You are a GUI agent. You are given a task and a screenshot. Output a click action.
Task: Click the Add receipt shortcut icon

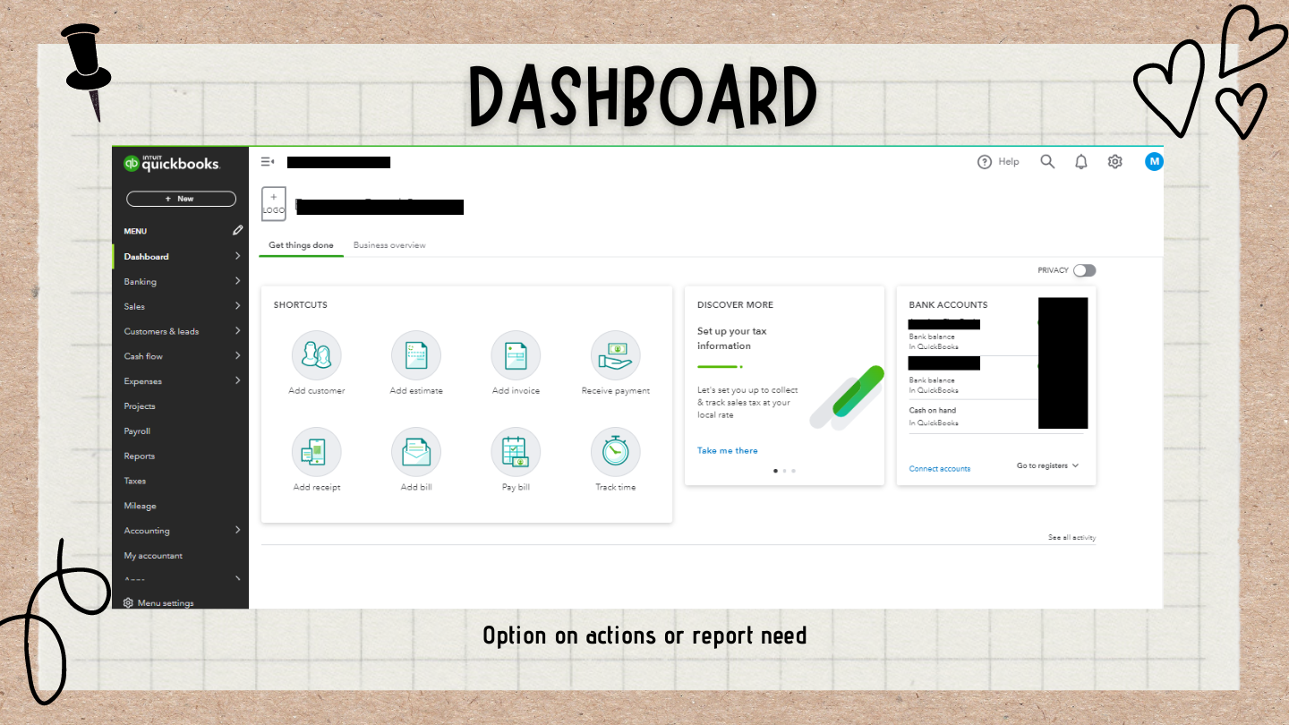pyautogui.click(x=316, y=452)
